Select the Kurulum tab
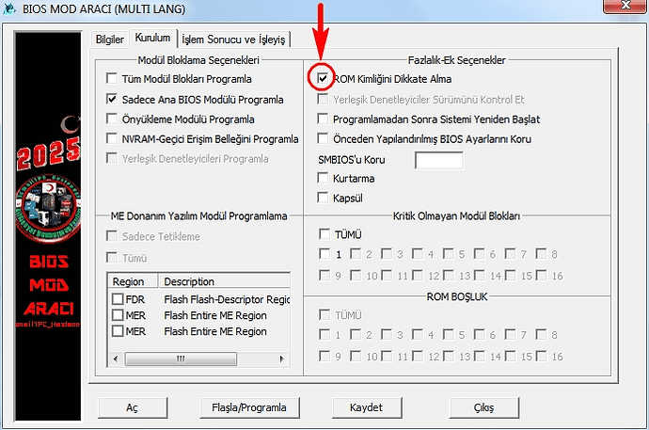649x430 pixels. [x=151, y=39]
